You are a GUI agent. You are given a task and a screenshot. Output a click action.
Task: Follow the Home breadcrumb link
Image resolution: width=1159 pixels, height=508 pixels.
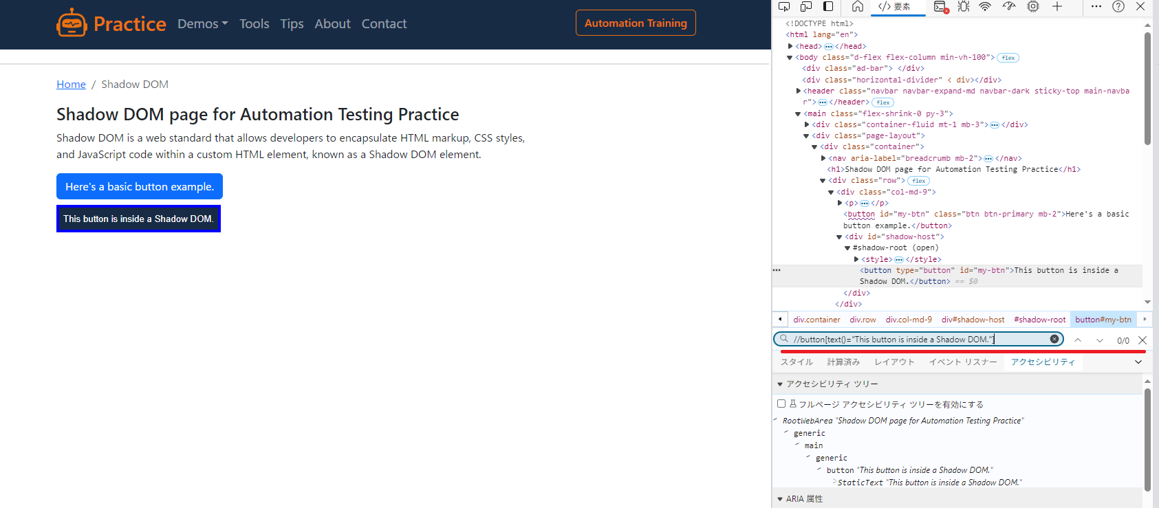click(x=71, y=84)
